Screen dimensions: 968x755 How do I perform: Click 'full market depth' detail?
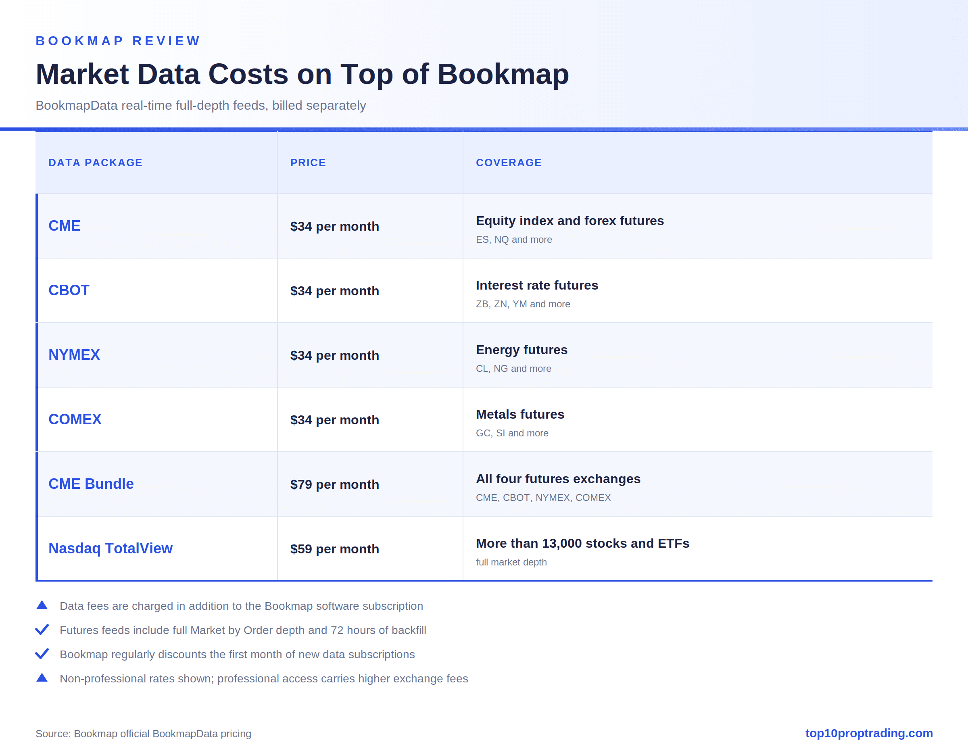point(511,562)
